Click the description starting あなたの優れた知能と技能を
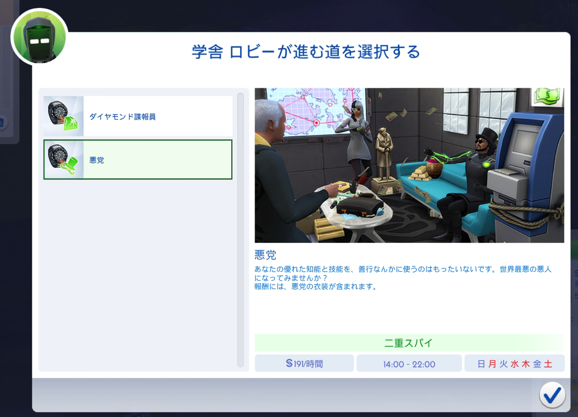Image resolution: width=578 pixels, height=417 pixels. coord(403,273)
